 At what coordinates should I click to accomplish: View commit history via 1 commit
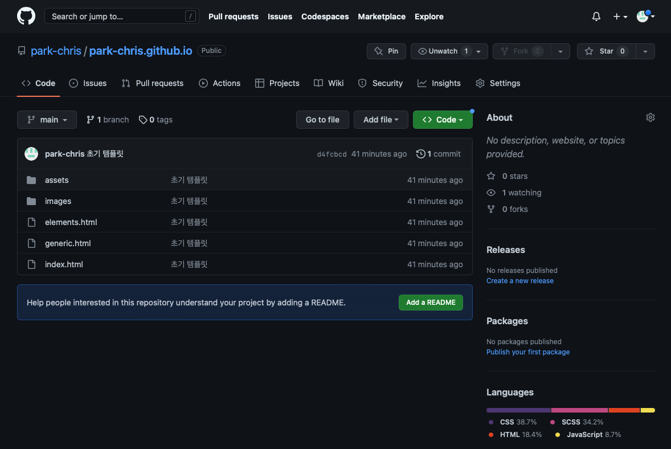pos(439,154)
